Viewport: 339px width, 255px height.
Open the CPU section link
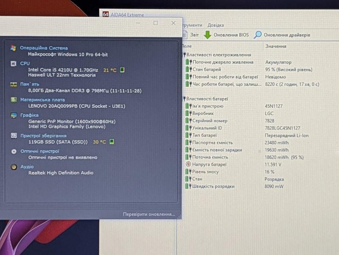pos(25,63)
